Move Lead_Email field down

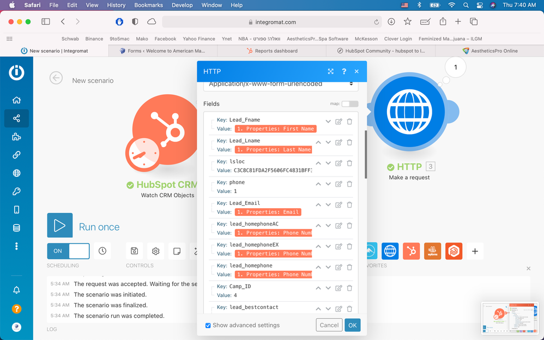click(x=328, y=205)
